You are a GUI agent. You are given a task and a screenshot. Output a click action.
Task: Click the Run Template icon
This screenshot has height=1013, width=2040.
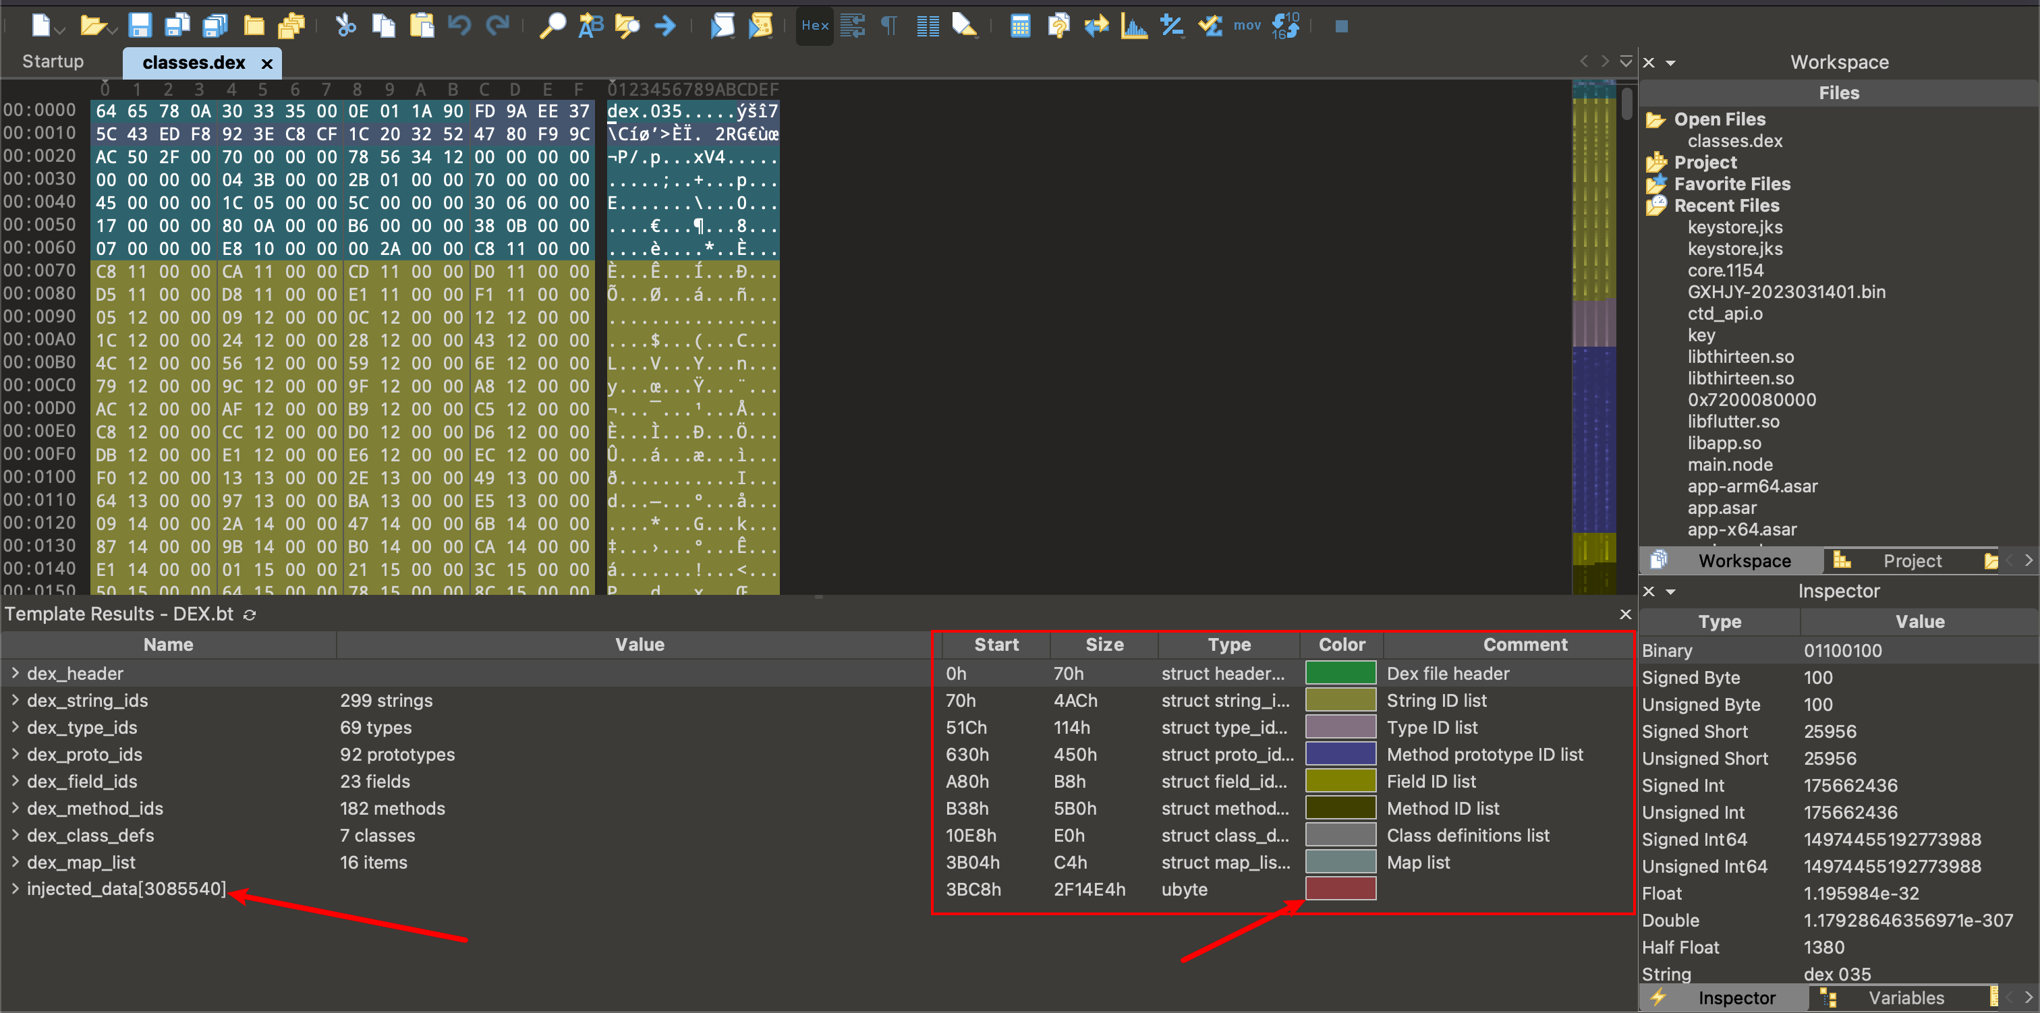760,26
